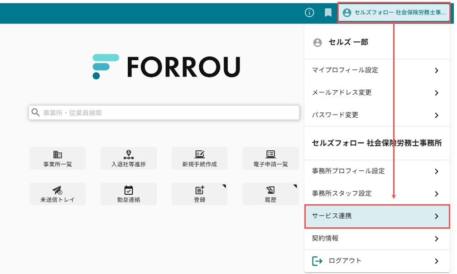Open the information circle icon
This screenshot has height=274, width=457.
point(309,13)
